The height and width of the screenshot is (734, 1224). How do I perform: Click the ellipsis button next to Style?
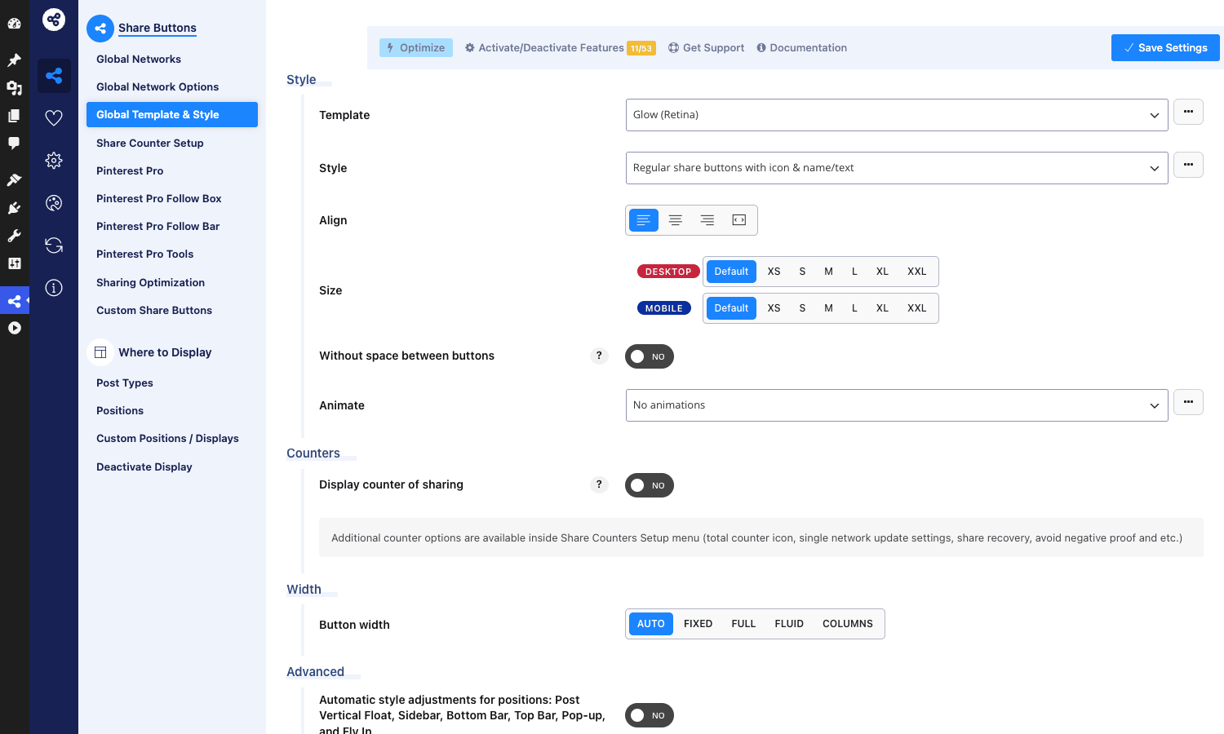[x=1188, y=165]
